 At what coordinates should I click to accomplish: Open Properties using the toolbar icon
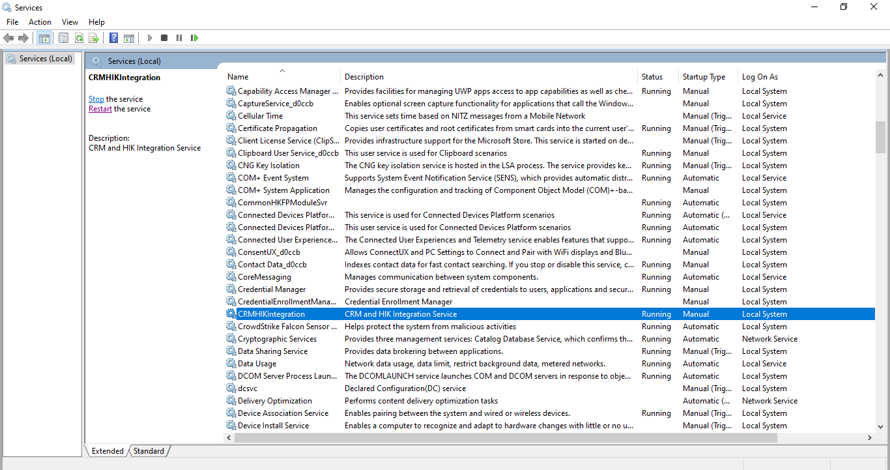pyautogui.click(x=63, y=38)
